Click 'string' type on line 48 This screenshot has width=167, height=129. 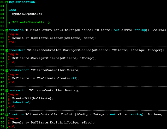(136, 114)
